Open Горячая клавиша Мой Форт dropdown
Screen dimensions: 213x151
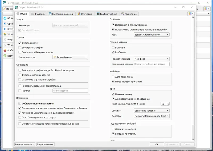[x=151, y=59]
